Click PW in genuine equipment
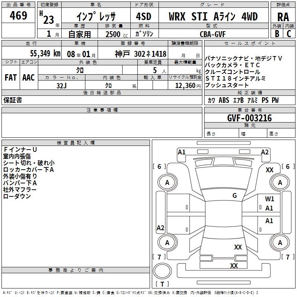Image resolution: width=297 pixels, height=297 pixels. 275,100
